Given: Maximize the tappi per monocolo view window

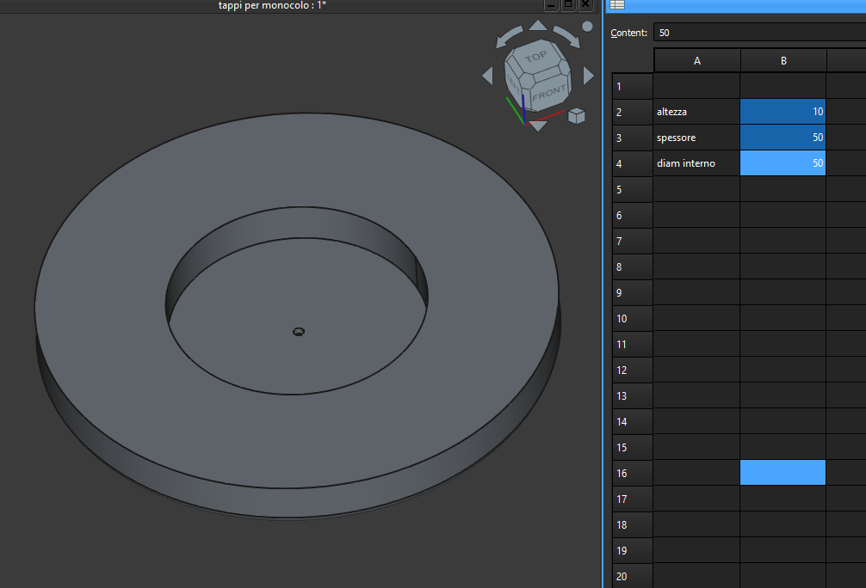Looking at the screenshot, I should (568, 5).
